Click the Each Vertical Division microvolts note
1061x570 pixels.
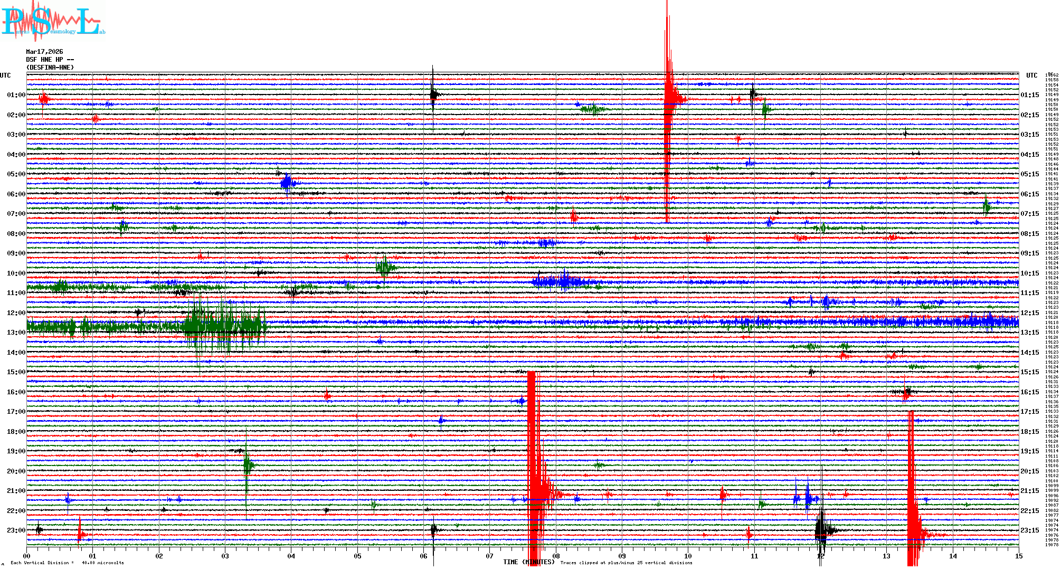[67, 563]
